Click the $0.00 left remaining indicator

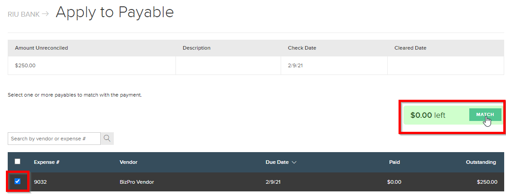[x=428, y=115]
